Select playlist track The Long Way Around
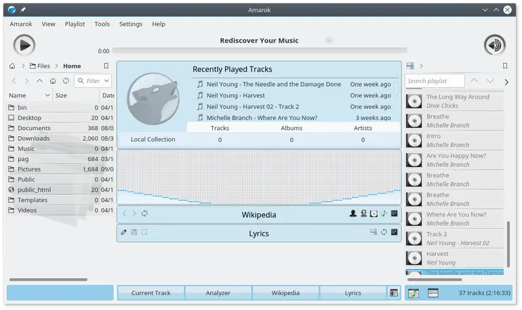The width and height of the screenshot is (522, 310). (454, 101)
